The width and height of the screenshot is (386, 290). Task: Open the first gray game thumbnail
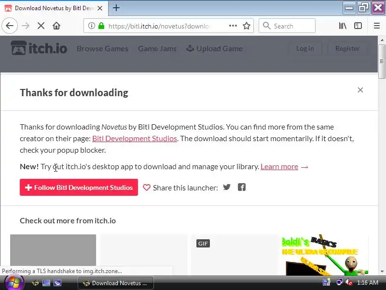[x=53, y=250]
